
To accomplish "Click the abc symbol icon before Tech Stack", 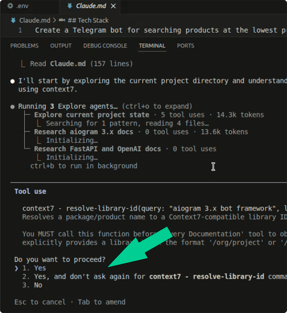I will (x=62, y=20).
